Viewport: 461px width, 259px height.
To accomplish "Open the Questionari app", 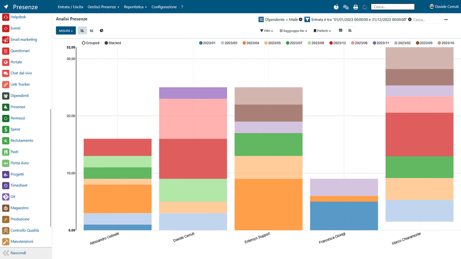I will tap(16, 51).
